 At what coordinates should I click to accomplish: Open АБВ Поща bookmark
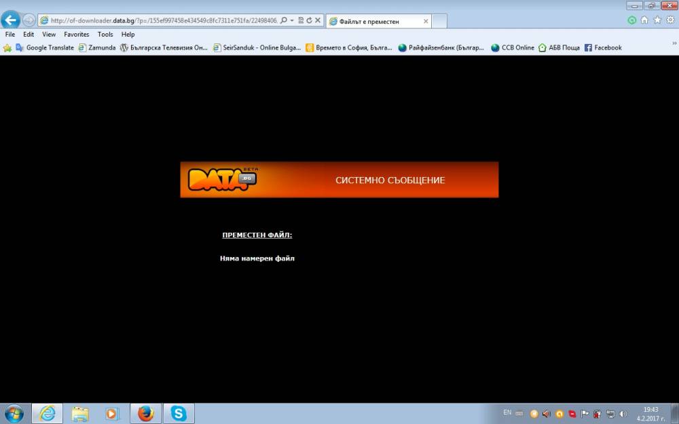coord(559,47)
